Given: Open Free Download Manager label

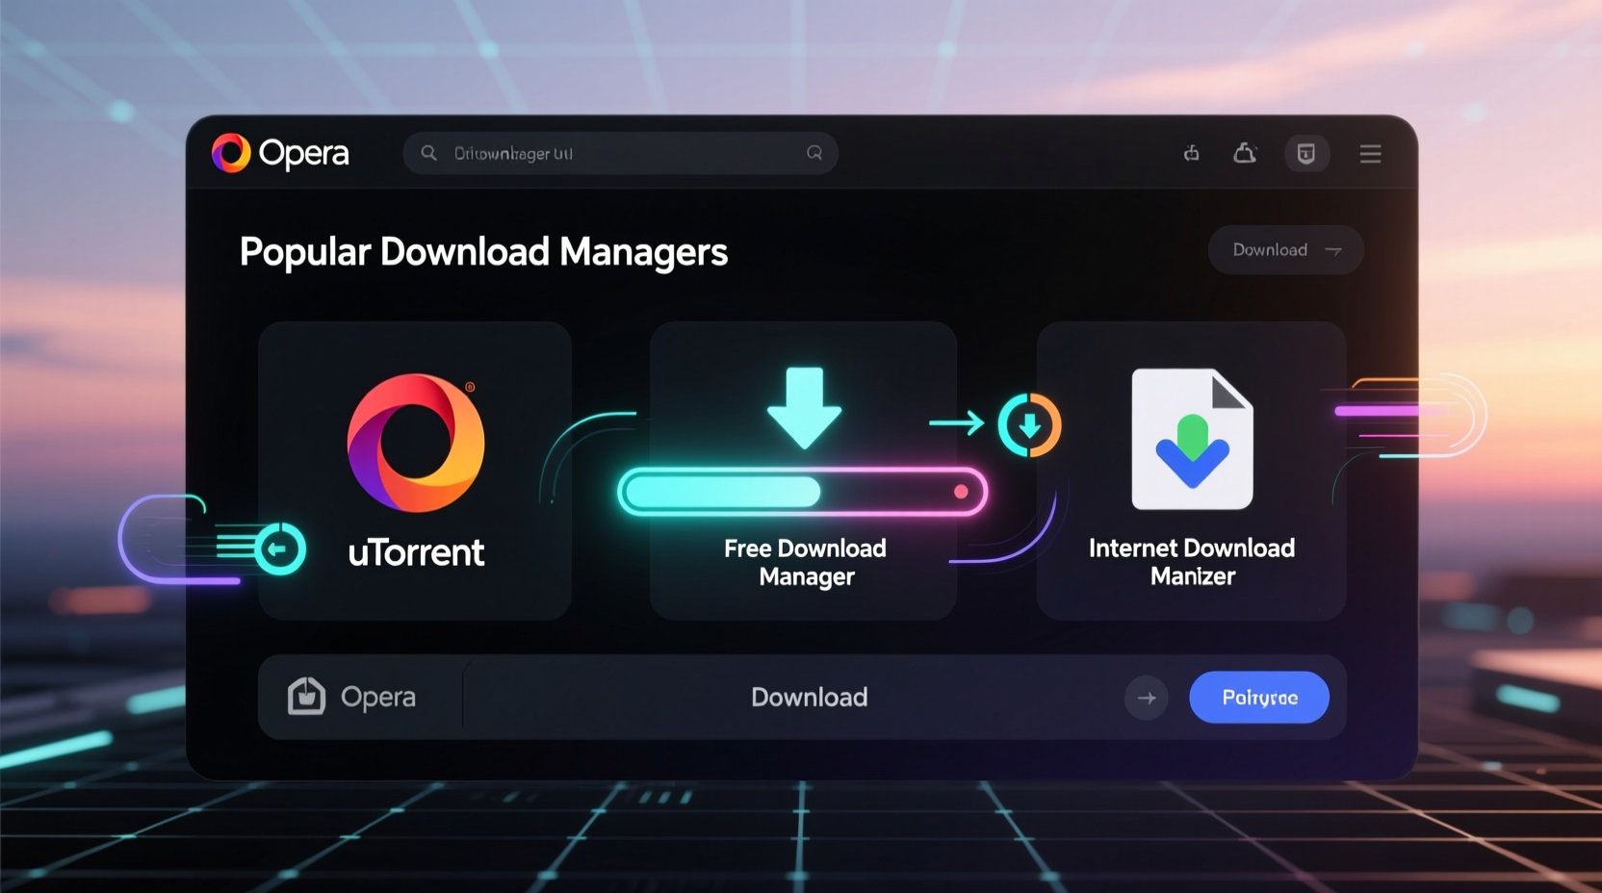Looking at the screenshot, I should 806,562.
